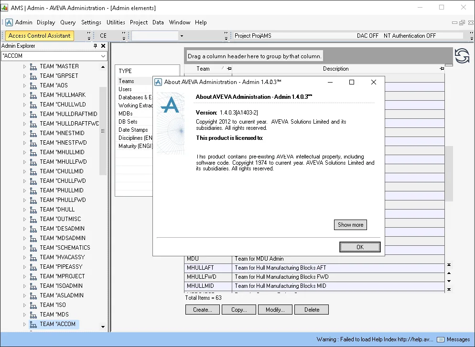Viewport: 475px width, 347px height.
Task: Open the Utilities menu
Action: pyautogui.click(x=116, y=22)
